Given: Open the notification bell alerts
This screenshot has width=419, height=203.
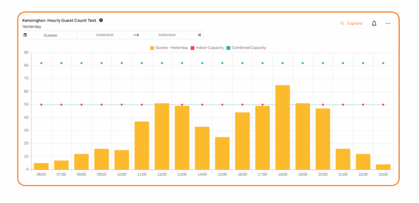Looking at the screenshot, I should 374,24.
